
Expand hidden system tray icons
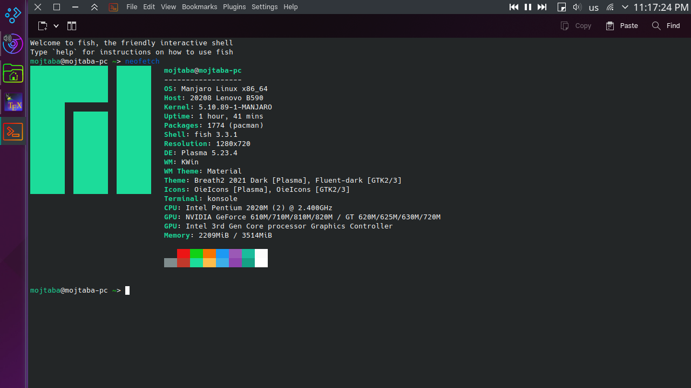pyautogui.click(x=625, y=7)
